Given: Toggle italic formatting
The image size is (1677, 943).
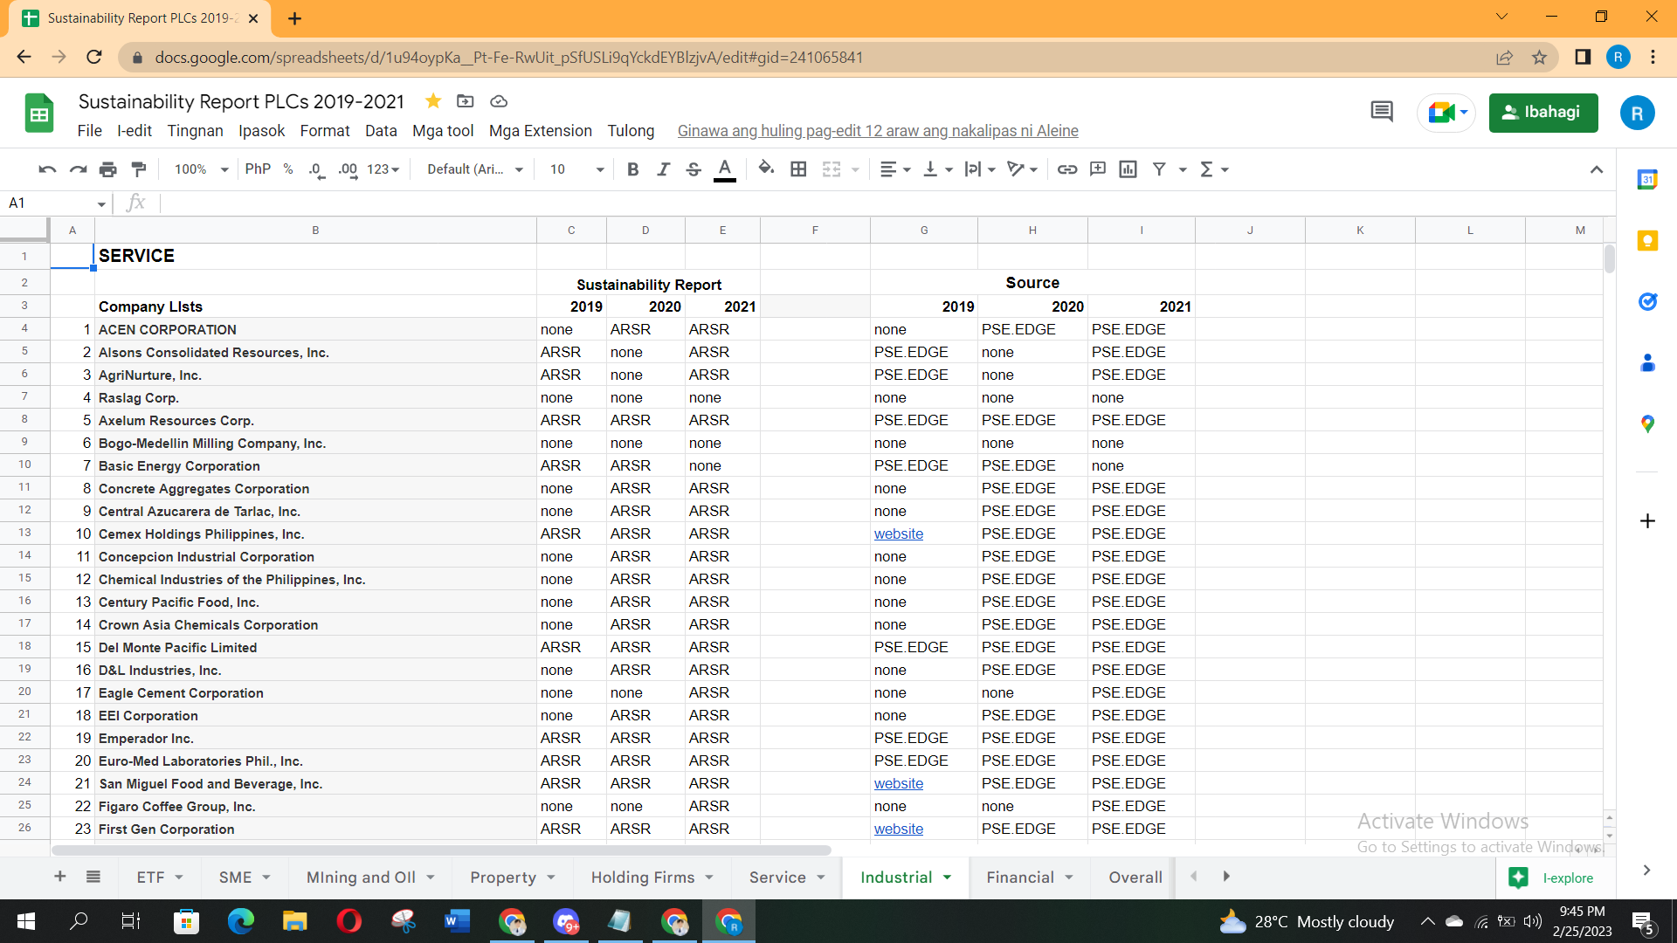Looking at the screenshot, I should click(x=663, y=169).
